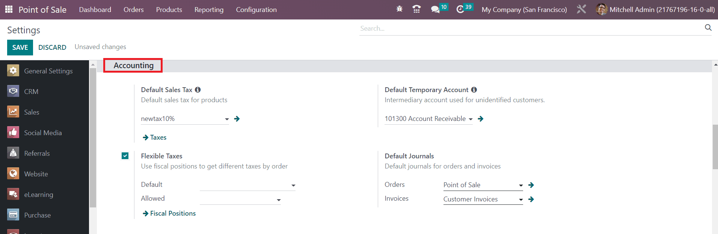Open the Default fiscal position dropdown
The width and height of the screenshot is (718, 234).
293,185
